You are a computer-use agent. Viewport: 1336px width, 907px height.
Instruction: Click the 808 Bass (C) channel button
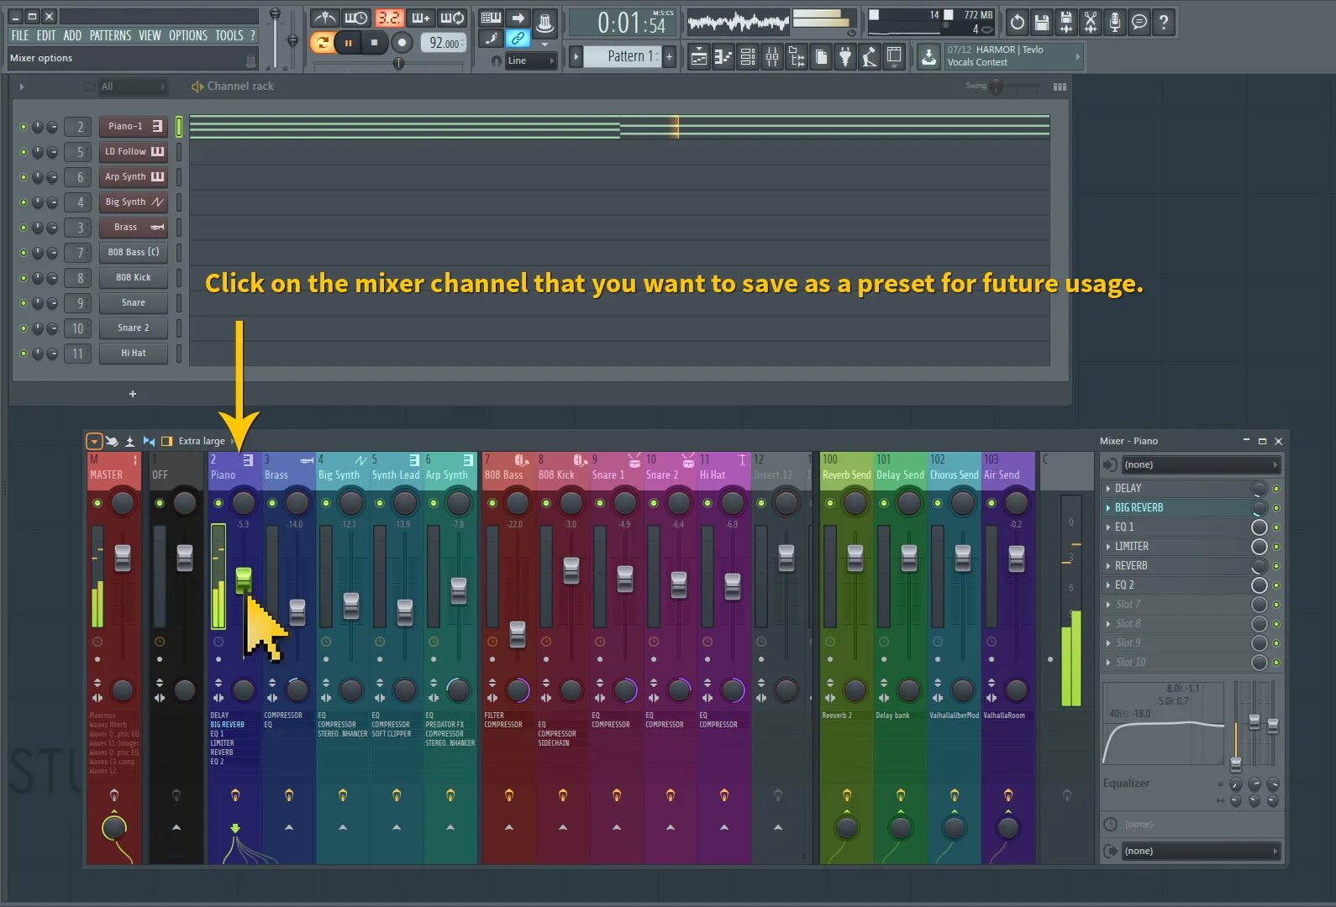click(133, 253)
